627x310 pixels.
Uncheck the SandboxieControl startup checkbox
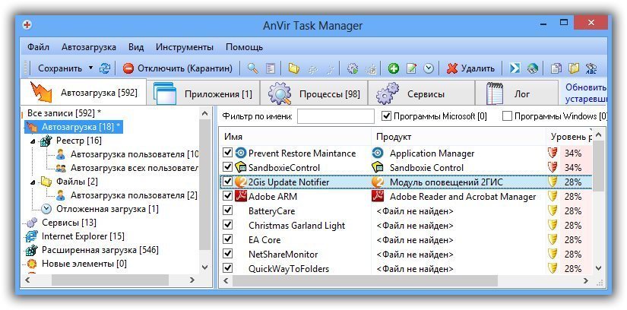pos(227,167)
